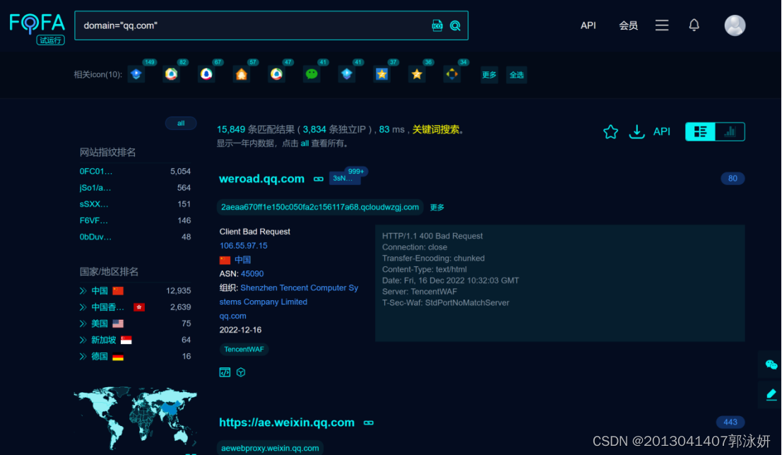Click the icon-search button inside query box
Screen dimensions: 782x455
click(x=437, y=25)
